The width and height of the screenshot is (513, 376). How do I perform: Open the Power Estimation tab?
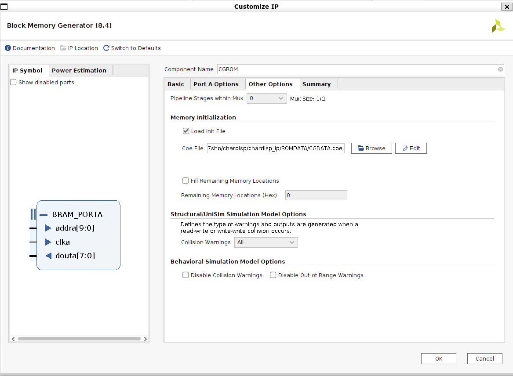(x=79, y=70)
